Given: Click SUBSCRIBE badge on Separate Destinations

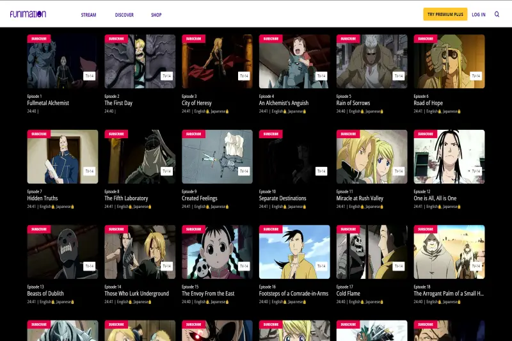Looking at the screenshot, I should coord(271,134).
